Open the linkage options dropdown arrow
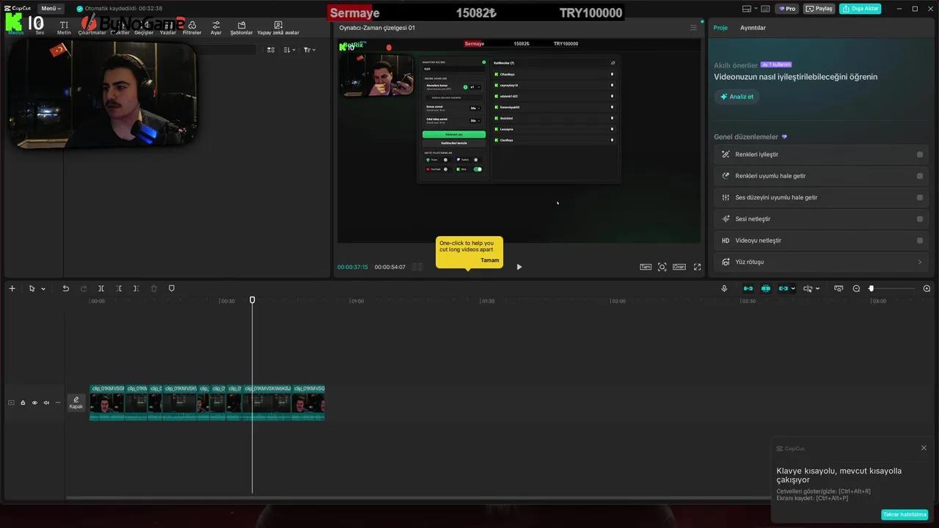Viewport: 939px width, 528px height. 793,289
